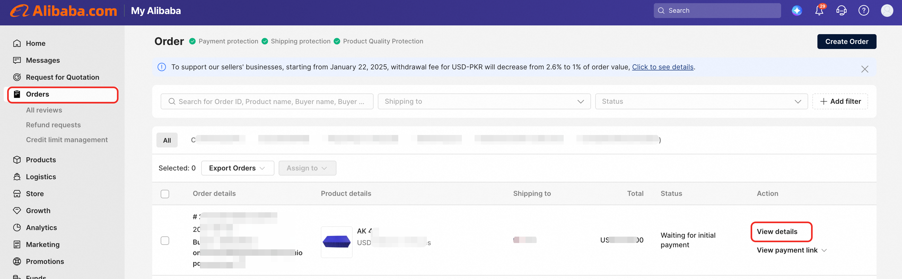Click the Marketing icon in sidebar
Image resolution: width=902 pixels, height=279 pixels.
(17, 244)
